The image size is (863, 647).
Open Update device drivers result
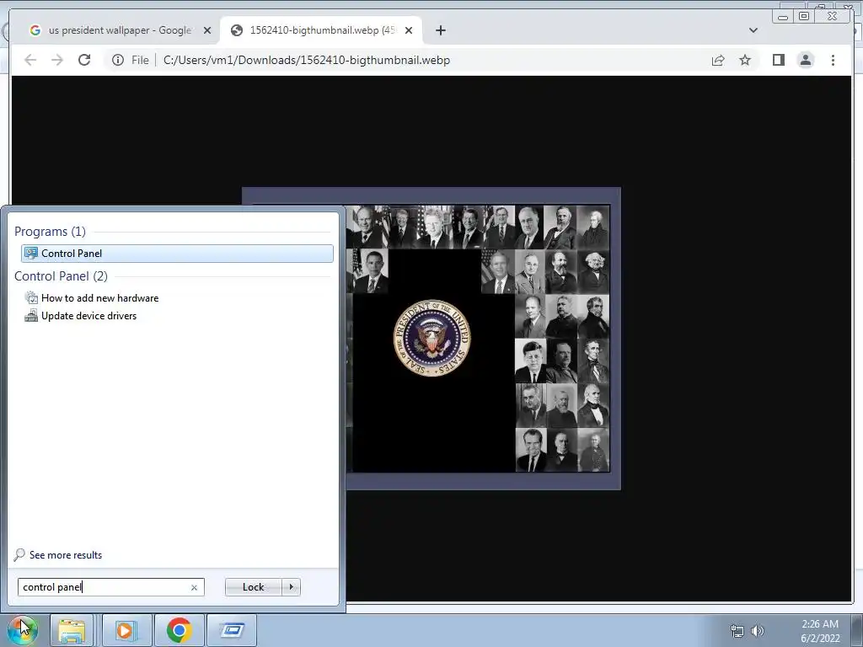coord(88,316)
